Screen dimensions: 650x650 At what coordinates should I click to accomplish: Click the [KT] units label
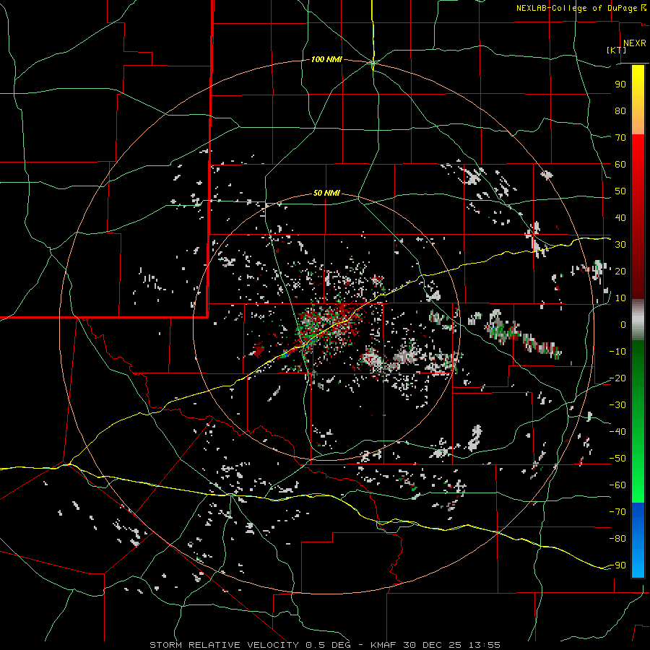[617, 50]
